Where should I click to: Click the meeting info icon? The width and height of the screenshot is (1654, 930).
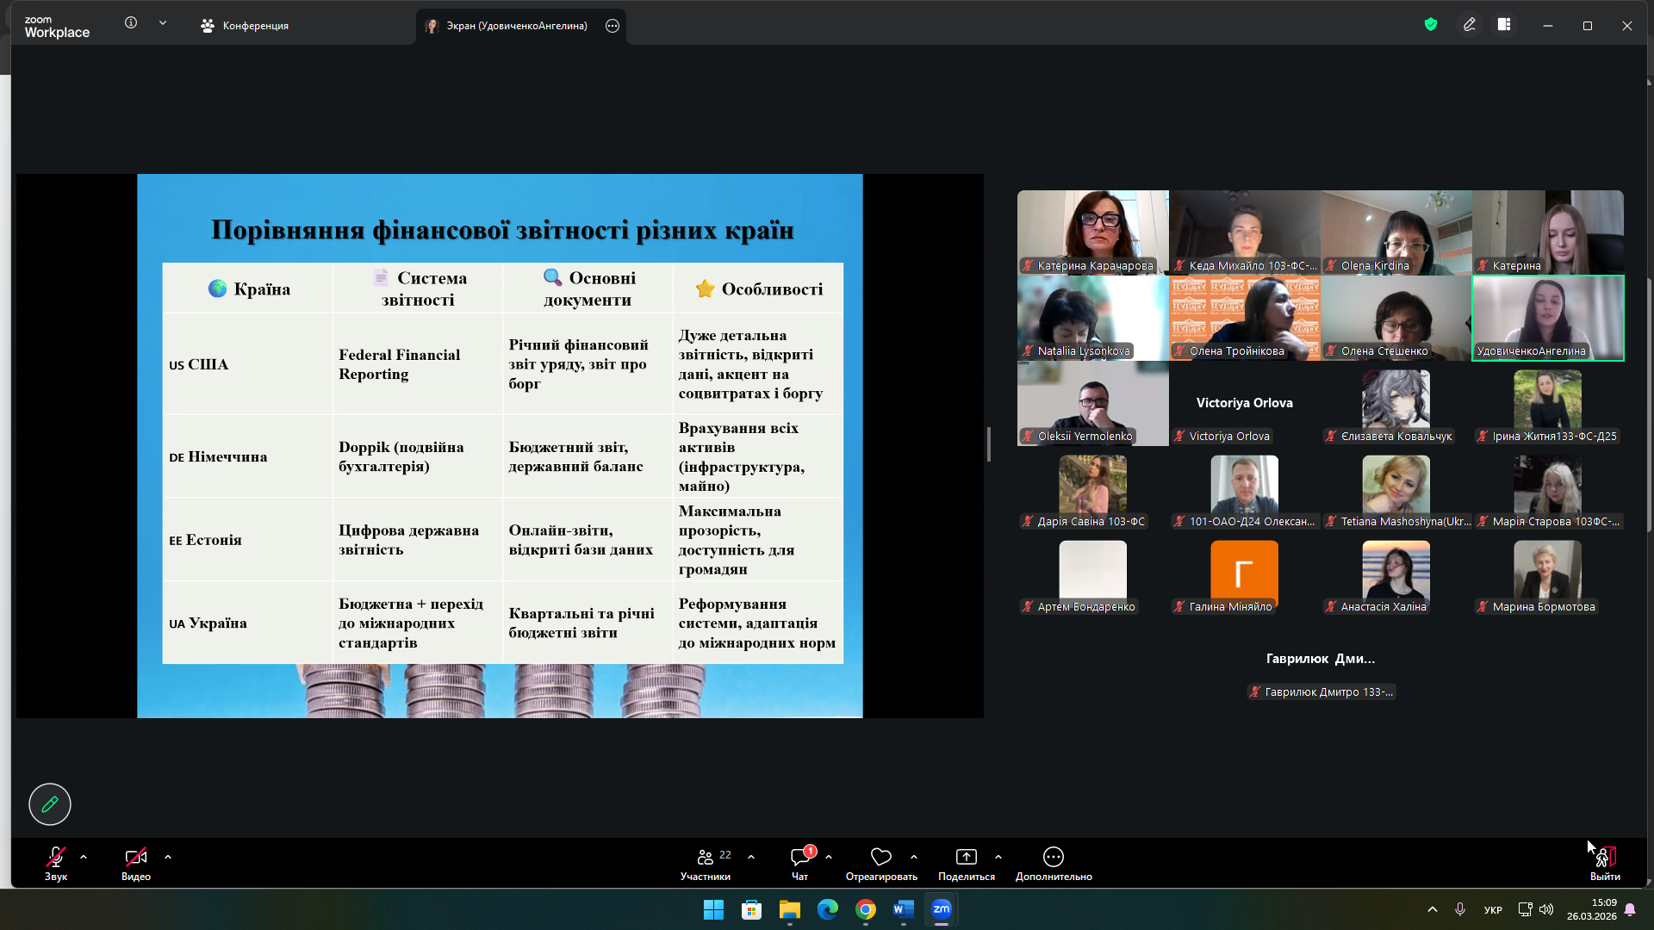point(131,23)
